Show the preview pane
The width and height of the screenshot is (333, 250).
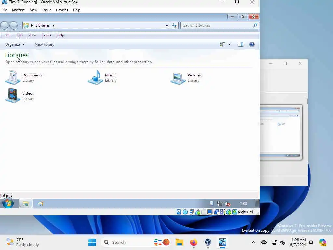[x=240, y=44]
